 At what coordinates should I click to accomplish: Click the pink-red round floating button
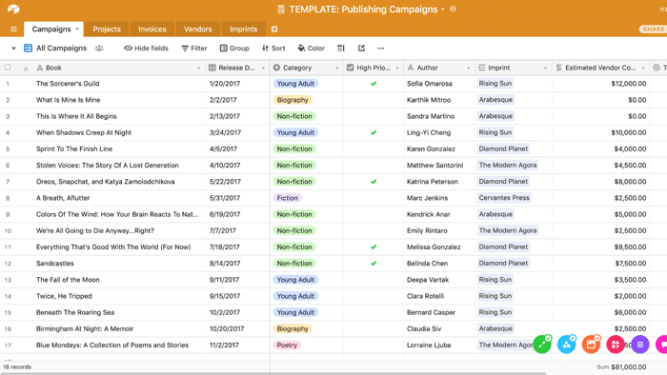pos(616,344)
